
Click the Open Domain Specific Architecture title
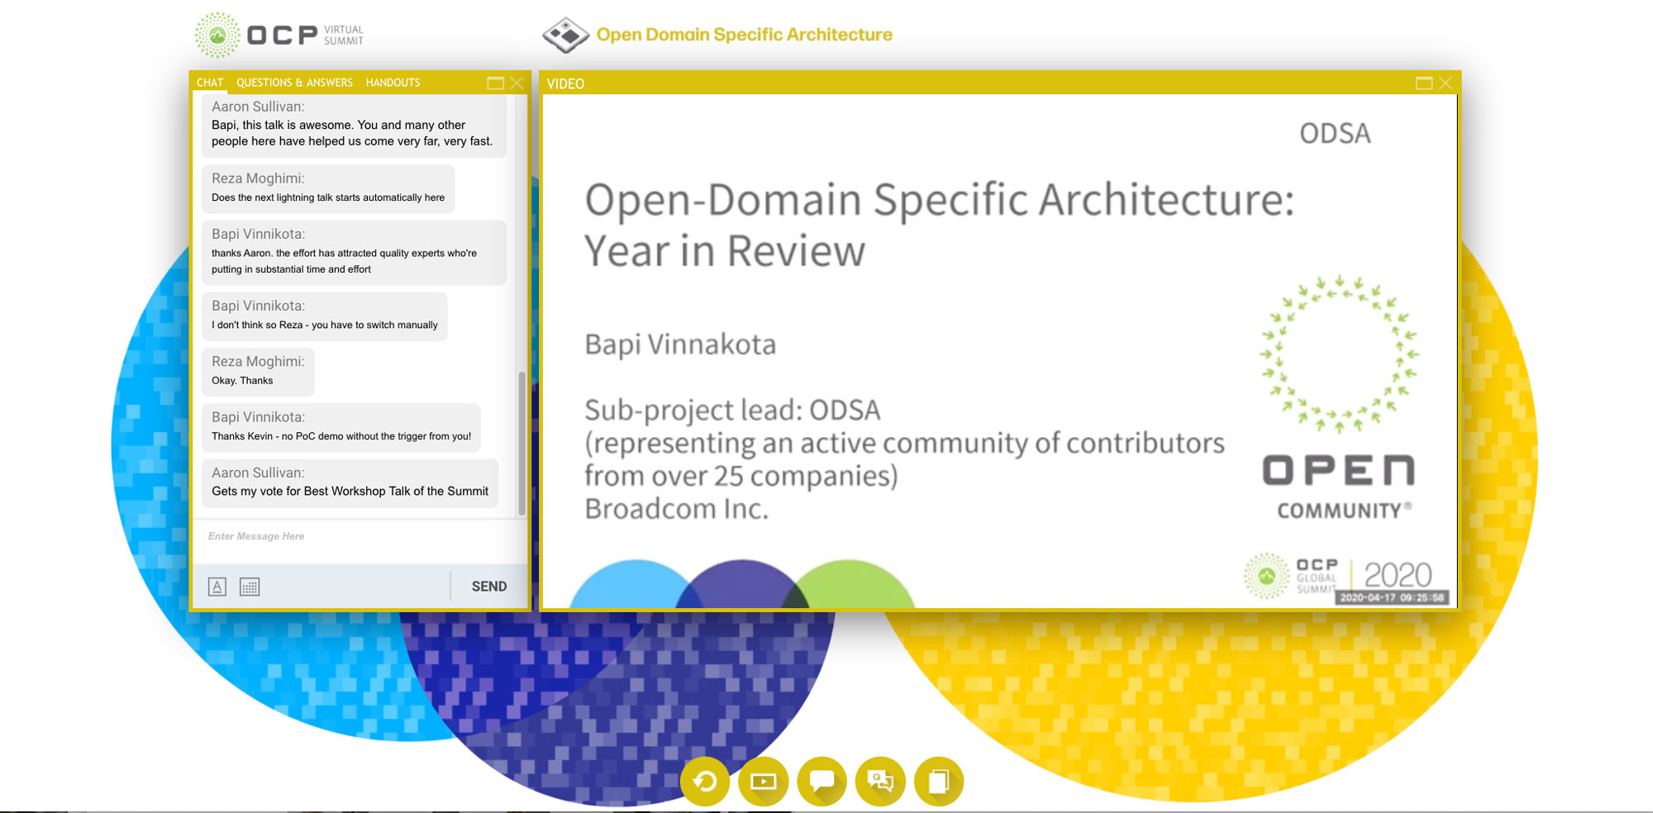(745, 35)
